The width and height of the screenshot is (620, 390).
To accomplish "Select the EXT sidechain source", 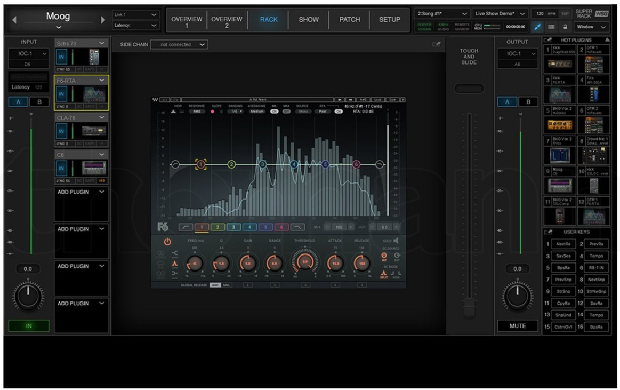I will [x=397, y=256].
